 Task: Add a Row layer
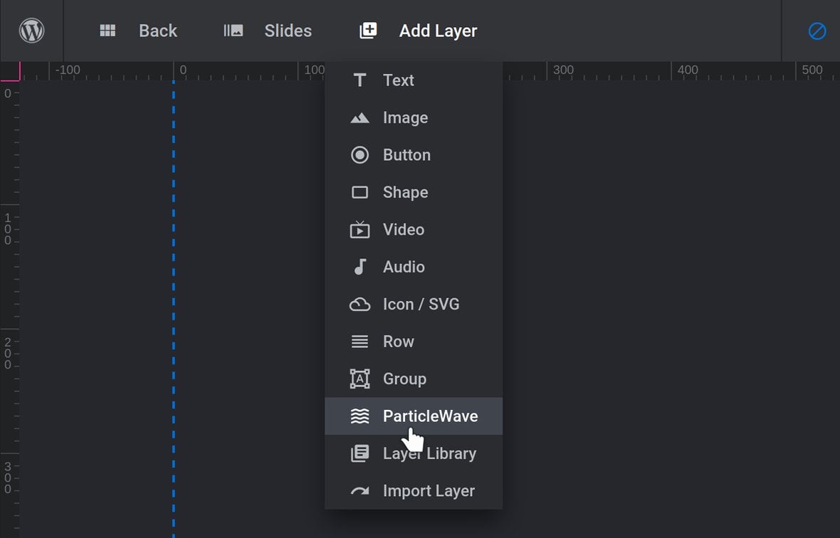[414, 342]
